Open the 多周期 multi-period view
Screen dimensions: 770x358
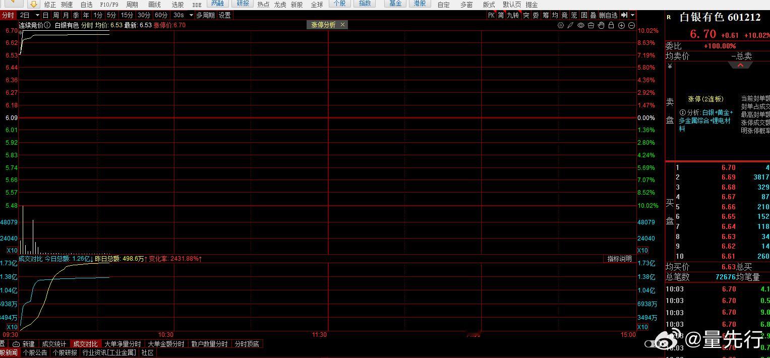206,15
